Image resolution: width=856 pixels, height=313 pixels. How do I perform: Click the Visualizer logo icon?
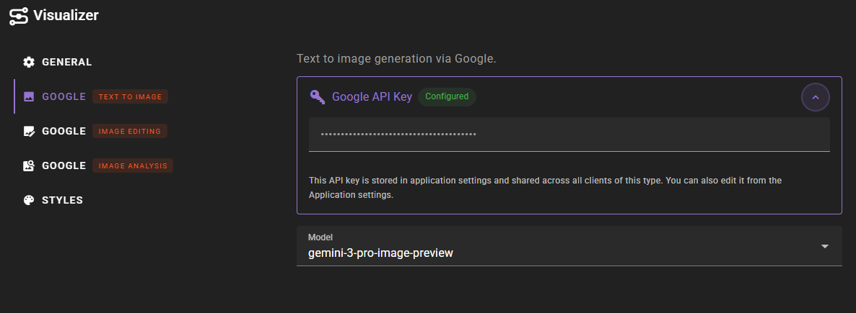pyautogui.click(x=19, y=16)
